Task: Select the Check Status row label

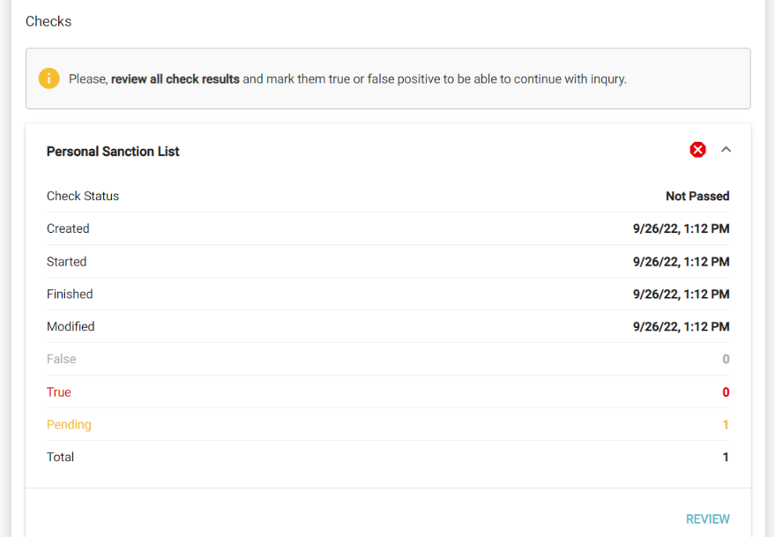Action: tap(83, 197)
